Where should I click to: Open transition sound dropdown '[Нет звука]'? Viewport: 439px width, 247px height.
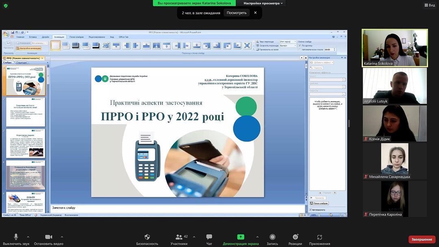click(288, 42)
